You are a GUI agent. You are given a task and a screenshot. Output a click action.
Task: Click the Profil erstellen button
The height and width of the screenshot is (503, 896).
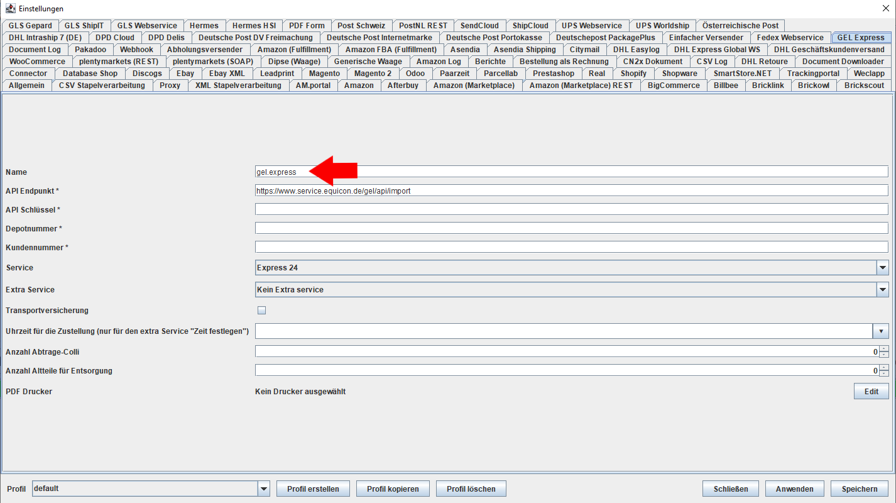click(x=313, y=489)
